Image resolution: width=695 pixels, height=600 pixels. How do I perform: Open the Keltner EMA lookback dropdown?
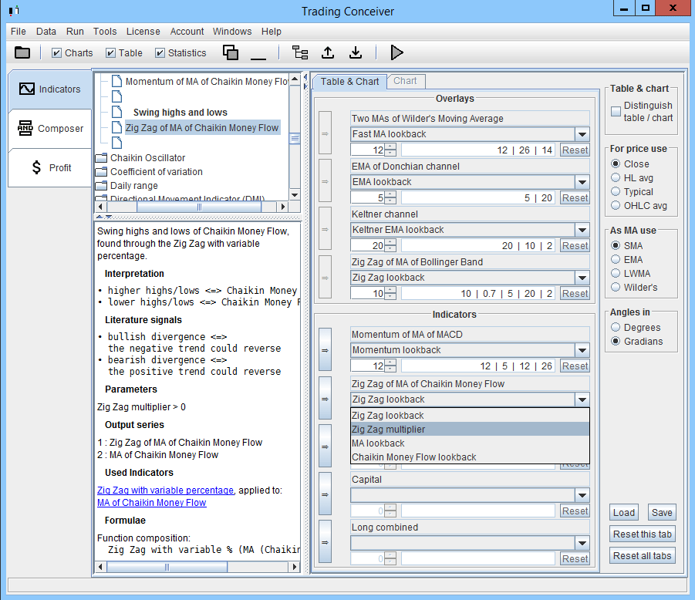[x=582, y=230]
